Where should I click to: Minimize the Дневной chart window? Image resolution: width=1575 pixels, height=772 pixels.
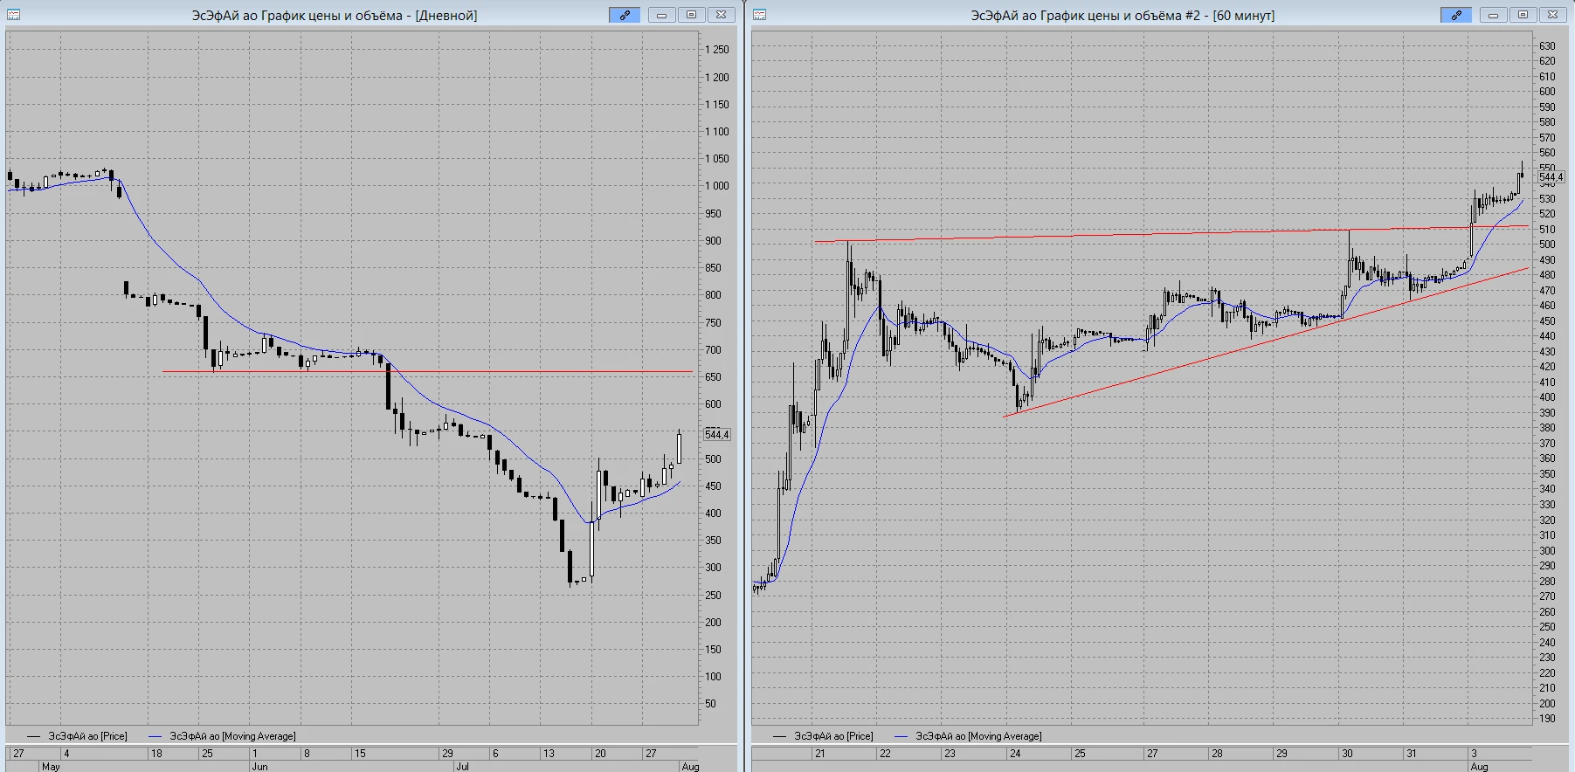(661, 15)
